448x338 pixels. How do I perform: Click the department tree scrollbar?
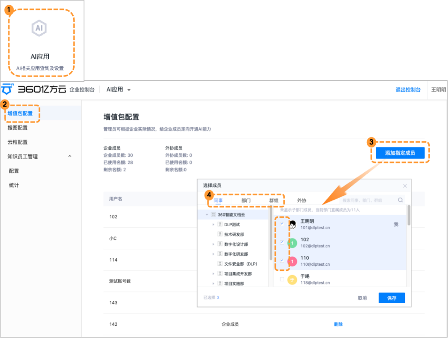coord(271,233)
